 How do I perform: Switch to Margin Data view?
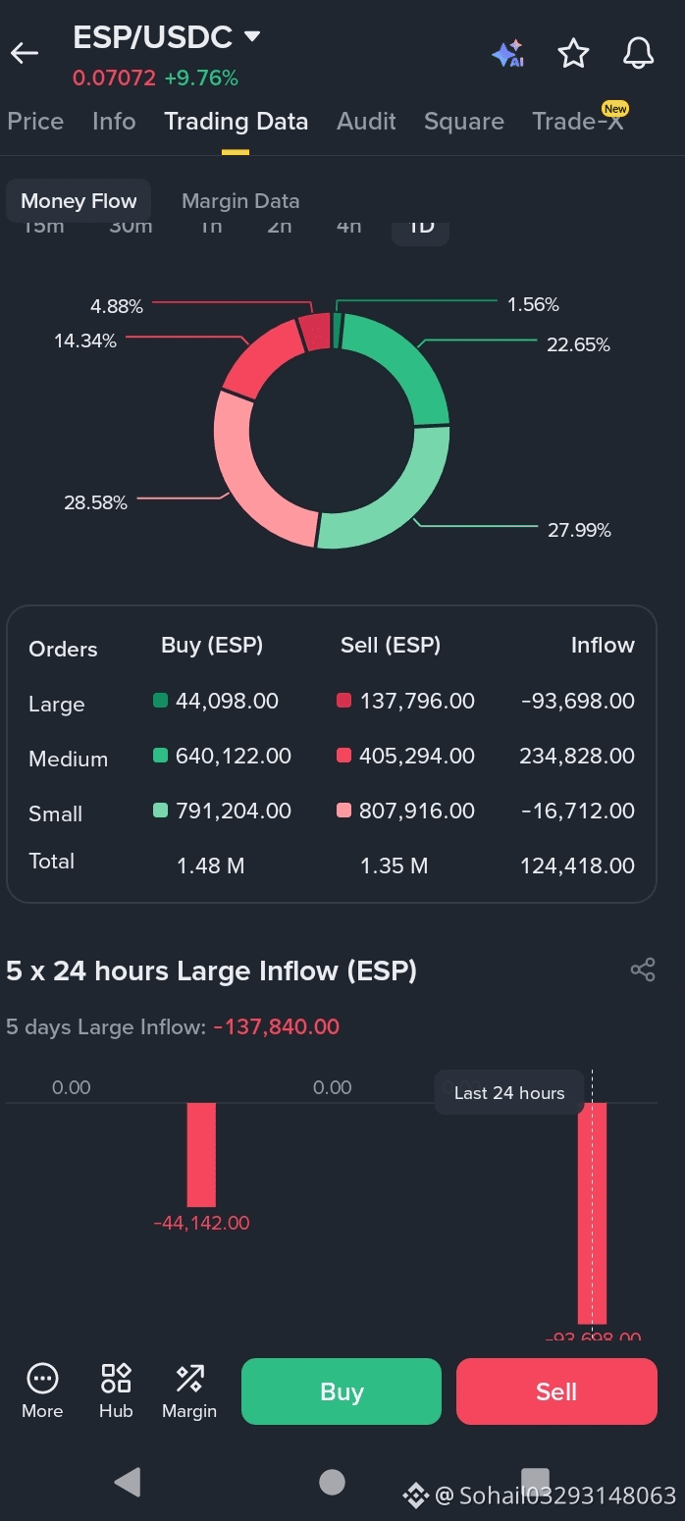point(240,201)
